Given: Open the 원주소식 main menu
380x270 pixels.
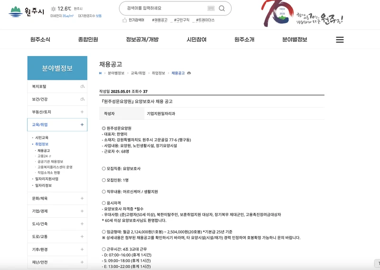Looking at the screenshot, I should pyautogui.click(x=40, y=39).
